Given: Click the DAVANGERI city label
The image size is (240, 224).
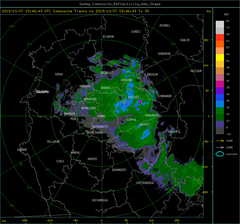Looking at the screenshot, I should coord(119,170).
